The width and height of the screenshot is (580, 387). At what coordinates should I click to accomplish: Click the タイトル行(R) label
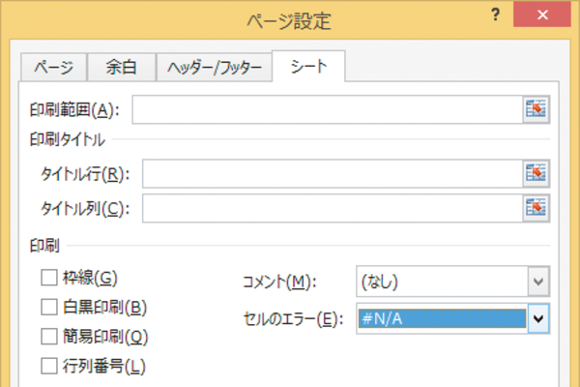coord(85,174)
